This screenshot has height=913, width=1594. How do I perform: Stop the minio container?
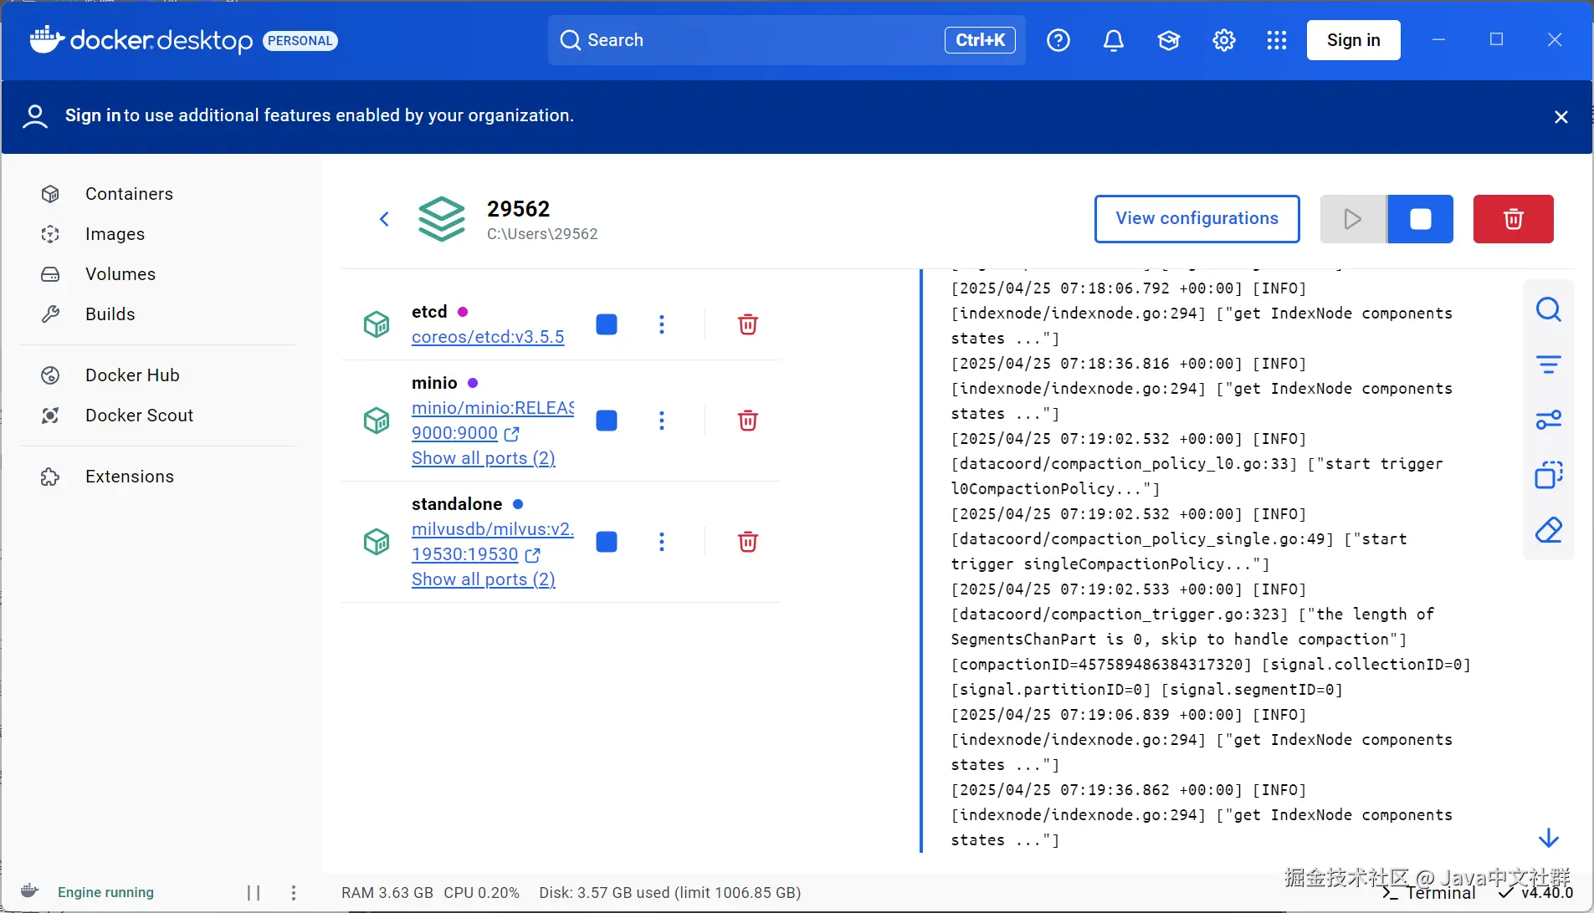pos(607,421)
